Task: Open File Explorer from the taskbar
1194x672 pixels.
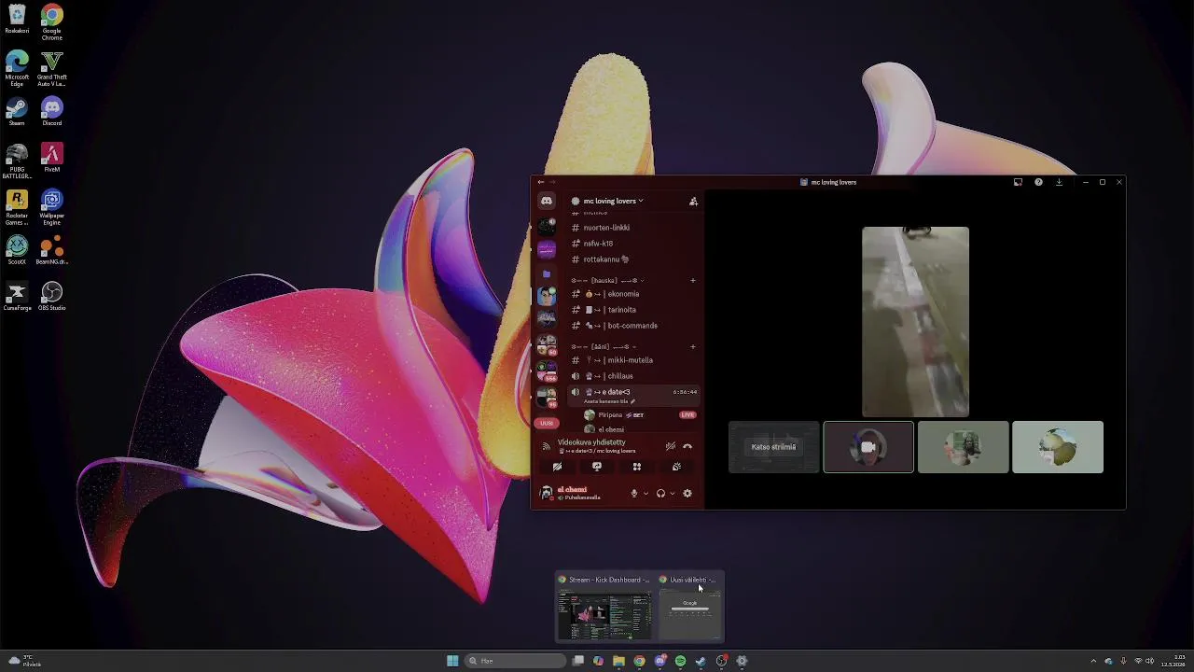Action: click(x=618, y=661)
